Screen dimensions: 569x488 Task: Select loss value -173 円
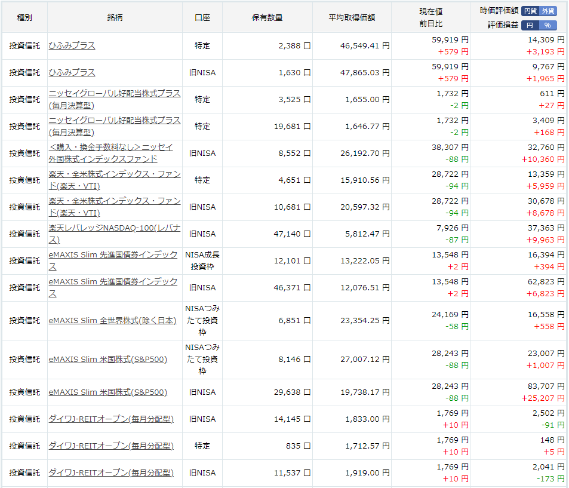point(550,479)
